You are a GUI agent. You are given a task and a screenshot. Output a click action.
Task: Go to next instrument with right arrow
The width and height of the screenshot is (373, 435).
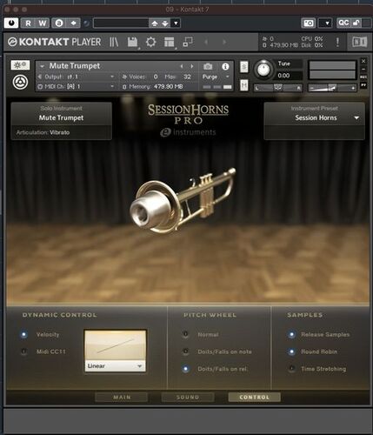click(192, 66)
